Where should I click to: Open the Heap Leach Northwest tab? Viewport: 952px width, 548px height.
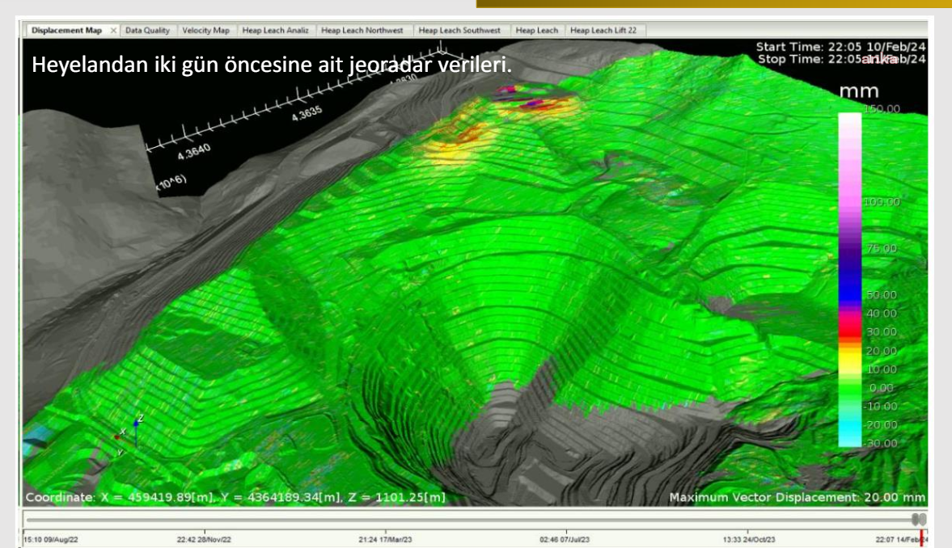(362, 31)
